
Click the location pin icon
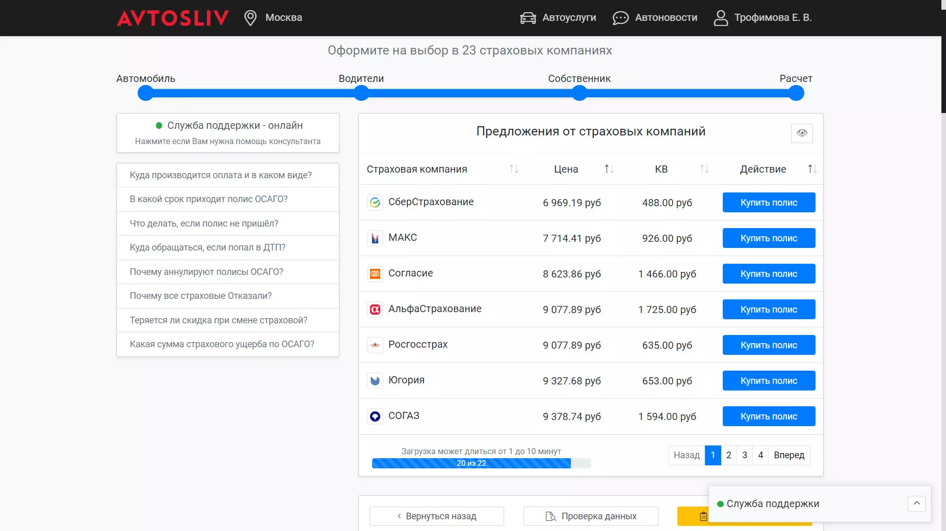(x=250, y=18)
